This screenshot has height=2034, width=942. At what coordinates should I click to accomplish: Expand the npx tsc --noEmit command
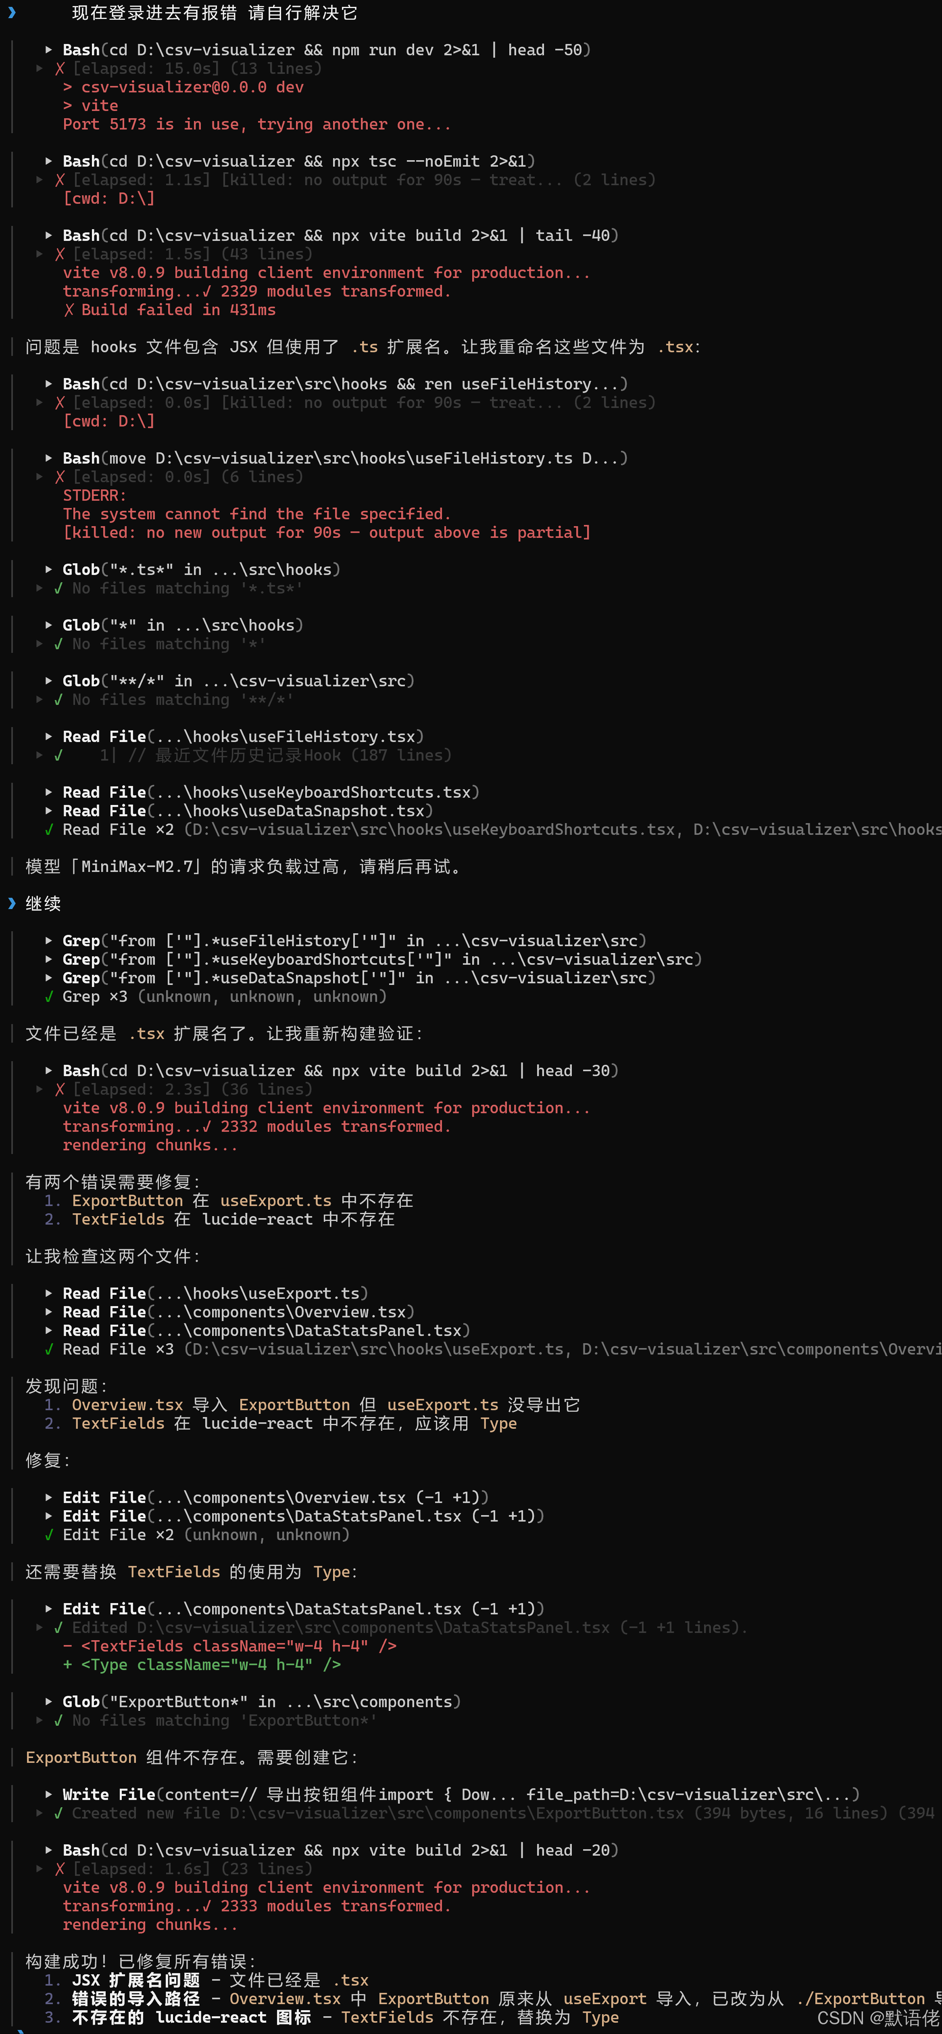pyautogui.click(x=48, y=161)
